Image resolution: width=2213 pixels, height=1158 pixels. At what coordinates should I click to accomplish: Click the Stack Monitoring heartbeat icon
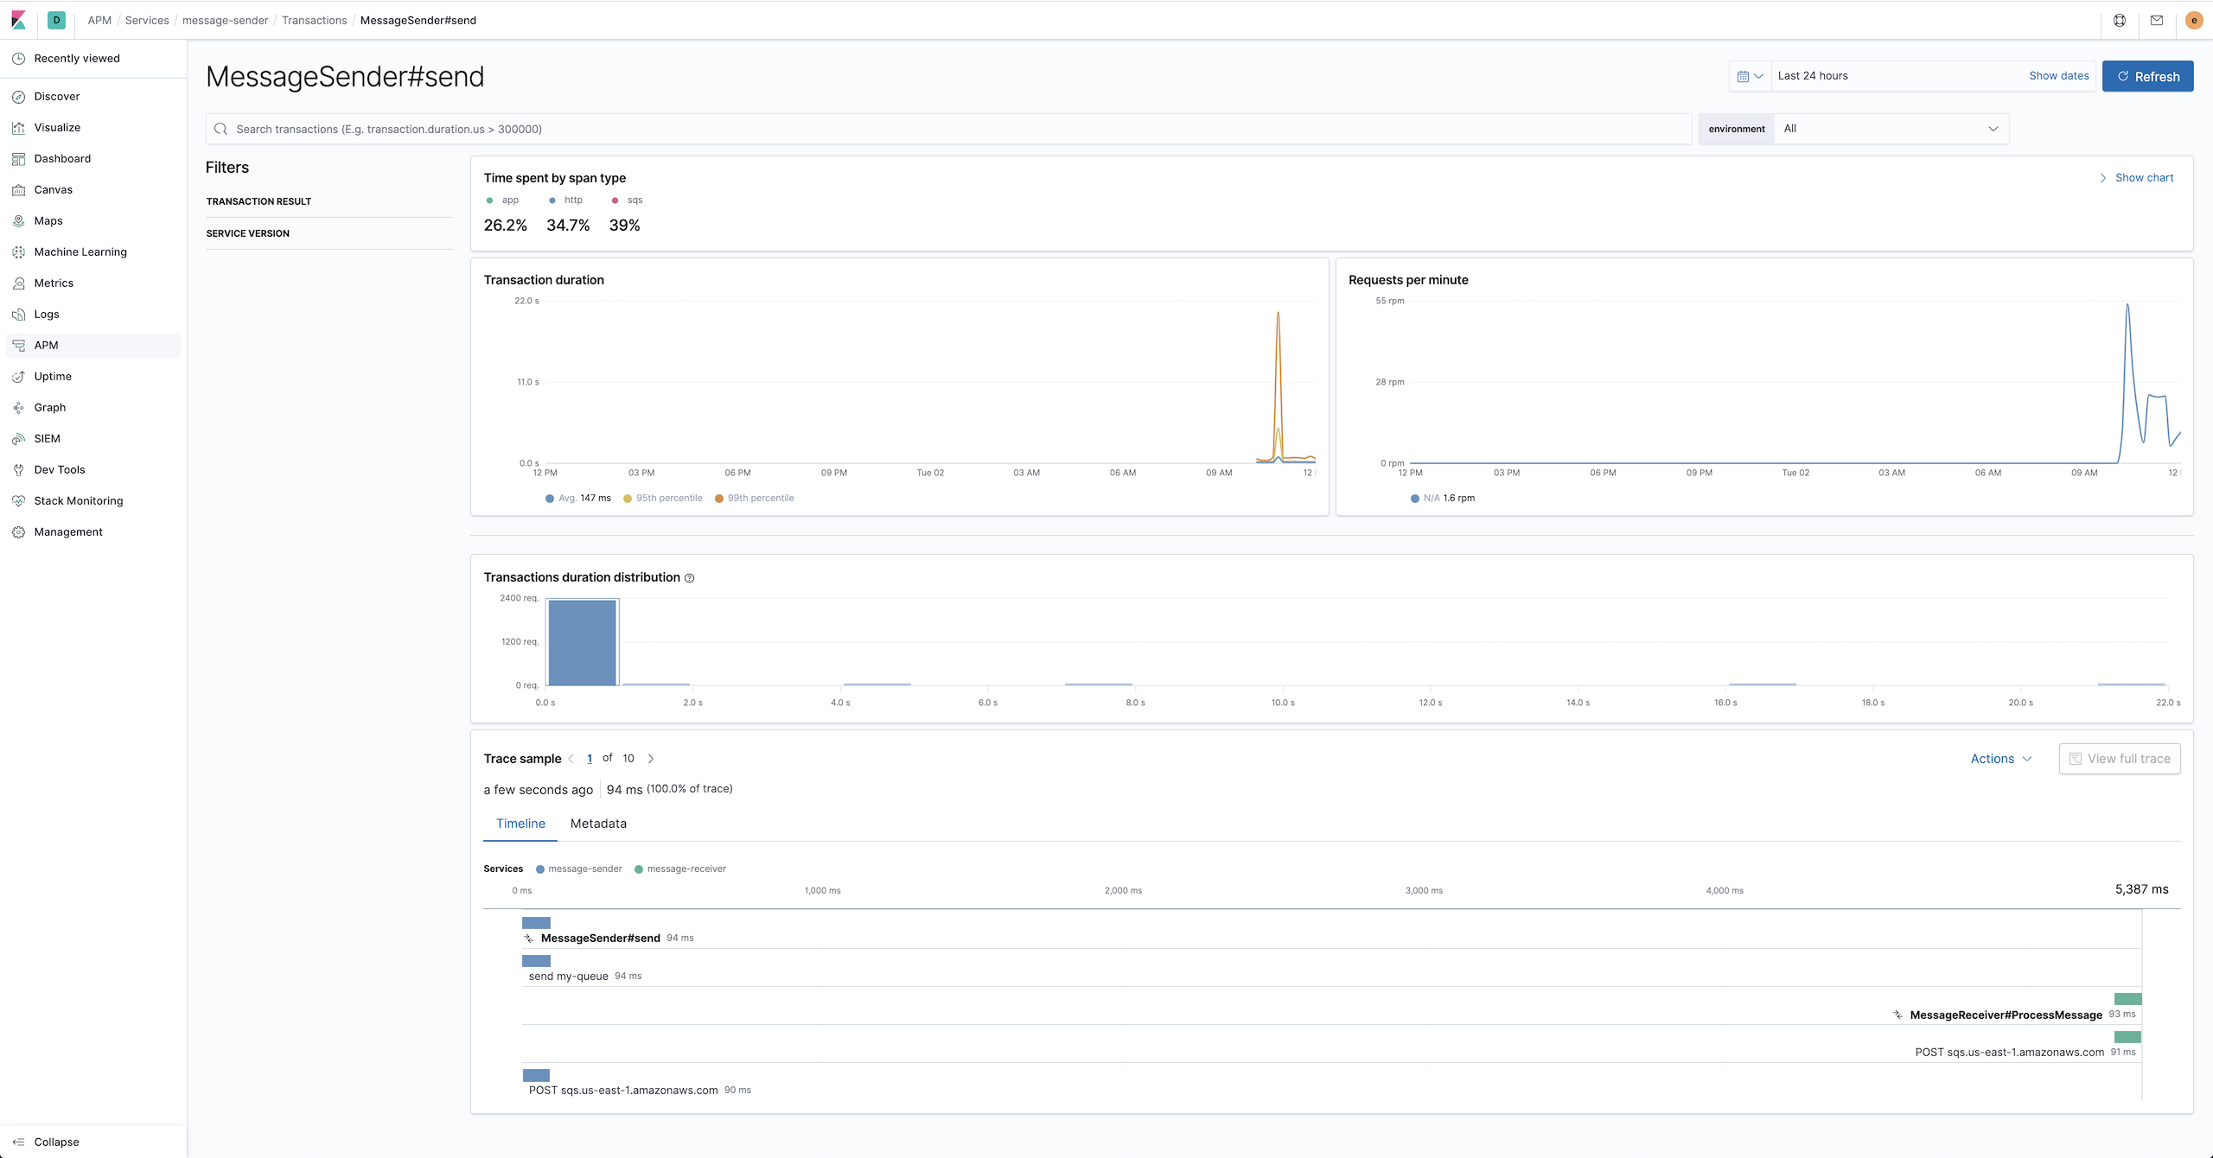click(18, 501)
